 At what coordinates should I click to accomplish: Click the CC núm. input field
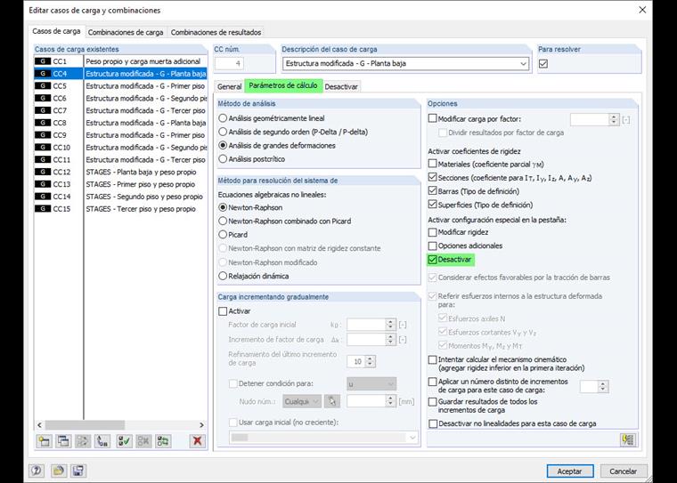[x=229, y=64]
